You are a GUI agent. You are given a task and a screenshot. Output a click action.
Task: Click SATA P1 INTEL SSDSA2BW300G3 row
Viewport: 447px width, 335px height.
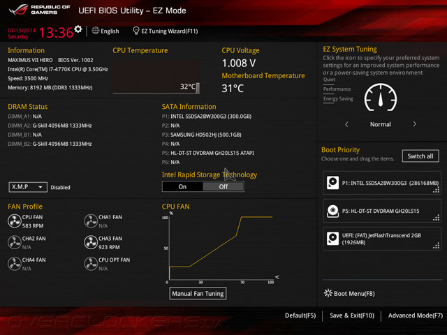tap(207, 117)
